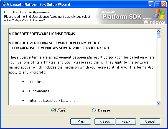Click the license scrollbar up arrow

coord(158,31)
